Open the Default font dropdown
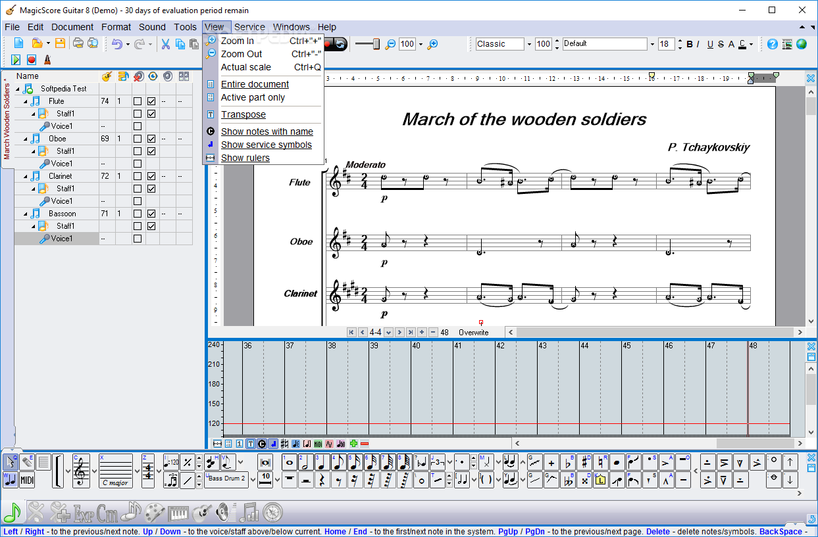This screenshot has width=818, height=537. click(652, 44)
